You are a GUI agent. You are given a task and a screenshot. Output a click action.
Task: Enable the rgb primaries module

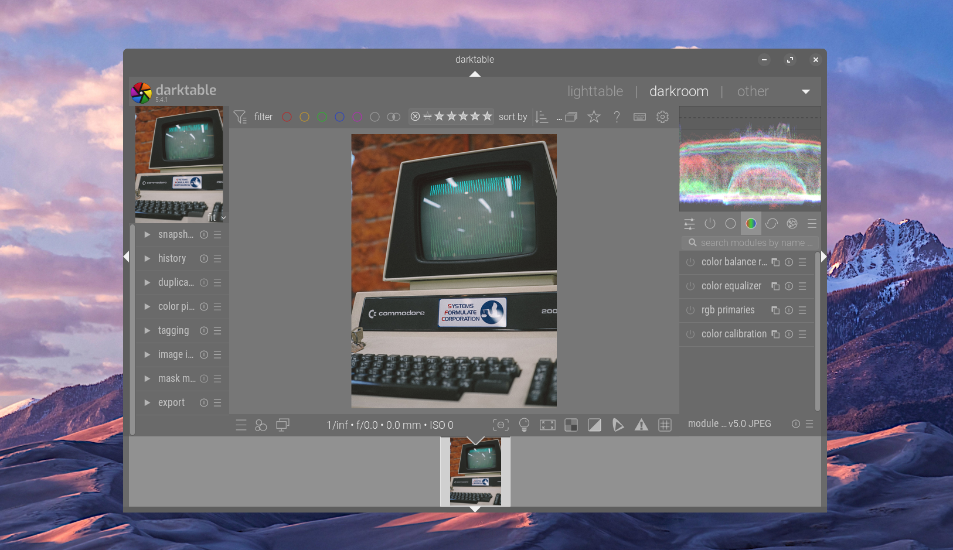coord(690,310)
